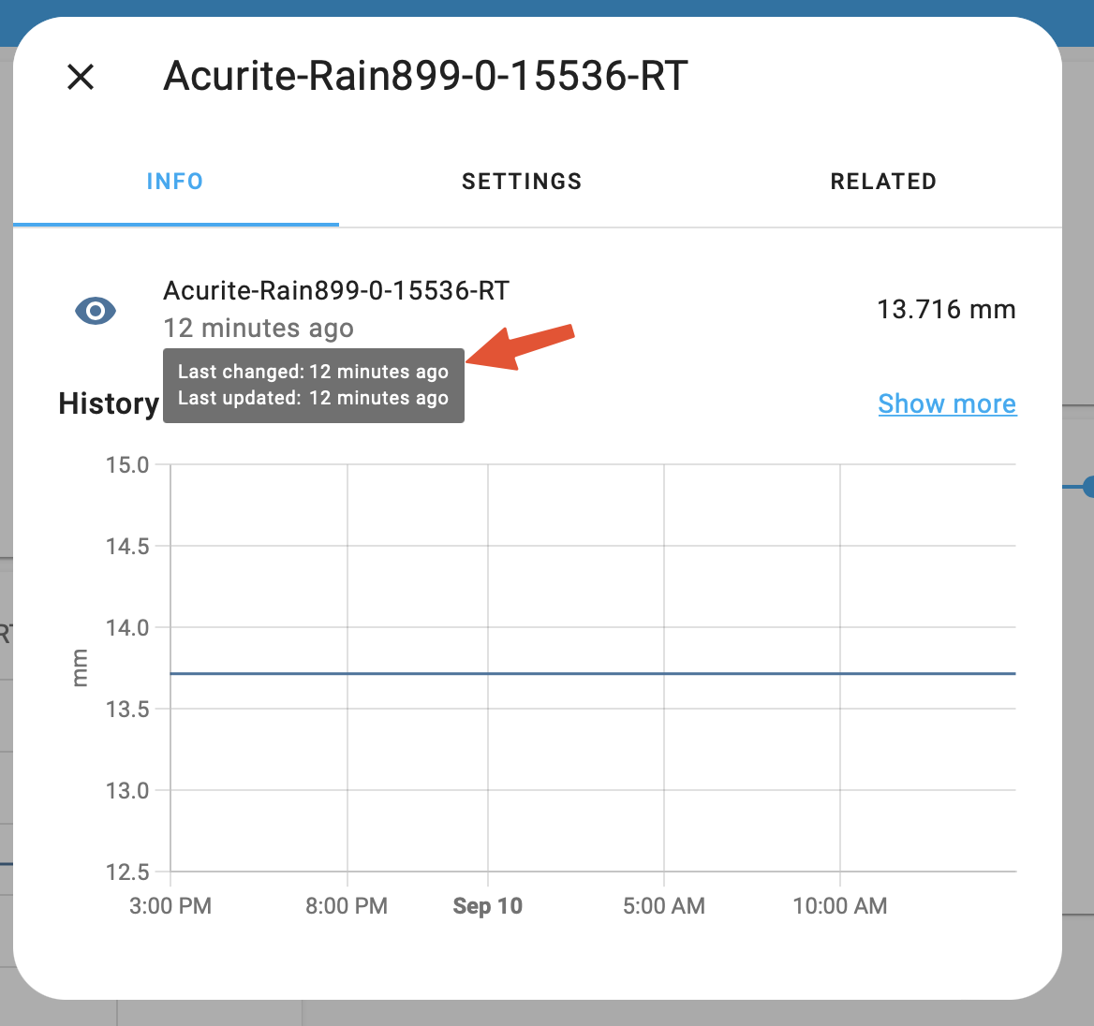This screenshot has height=1026, width=1094.
Task: Click the mm axis unit label
Action: coord(81,667)
